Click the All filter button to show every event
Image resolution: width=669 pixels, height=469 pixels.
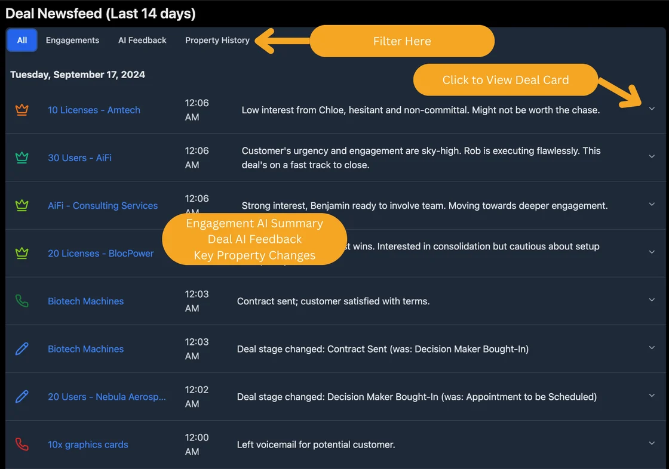[22, 40]
